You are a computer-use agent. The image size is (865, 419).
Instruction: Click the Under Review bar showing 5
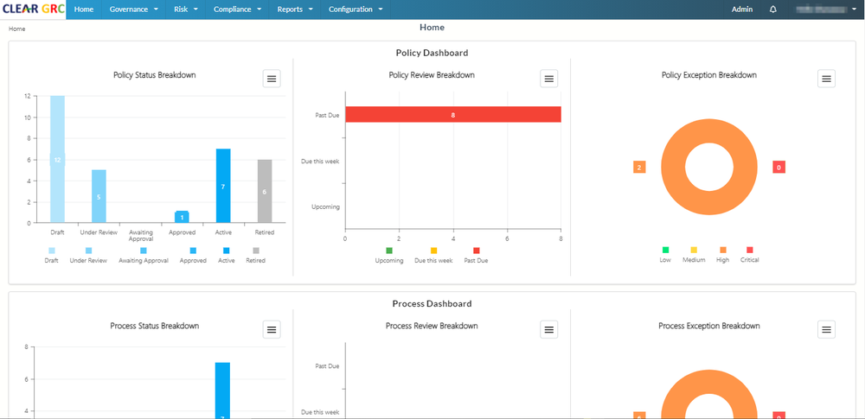[99, 196]
